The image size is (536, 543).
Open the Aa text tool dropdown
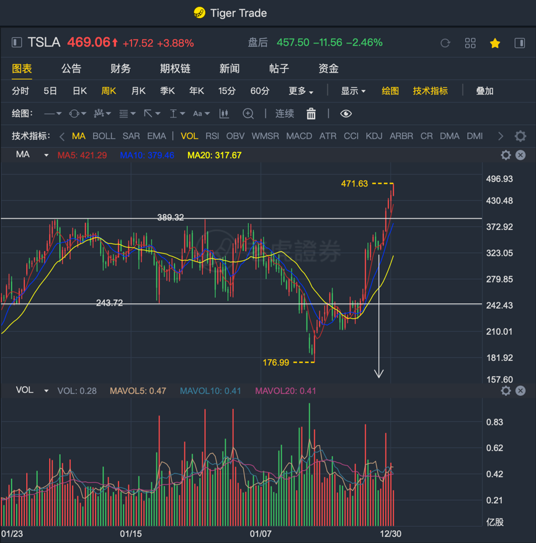pos(202,114)
